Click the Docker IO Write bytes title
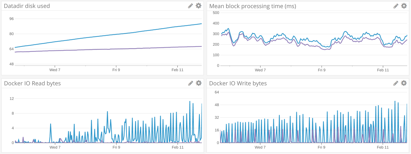The width and height of the screenshot is (411, 154). (238, 83)
